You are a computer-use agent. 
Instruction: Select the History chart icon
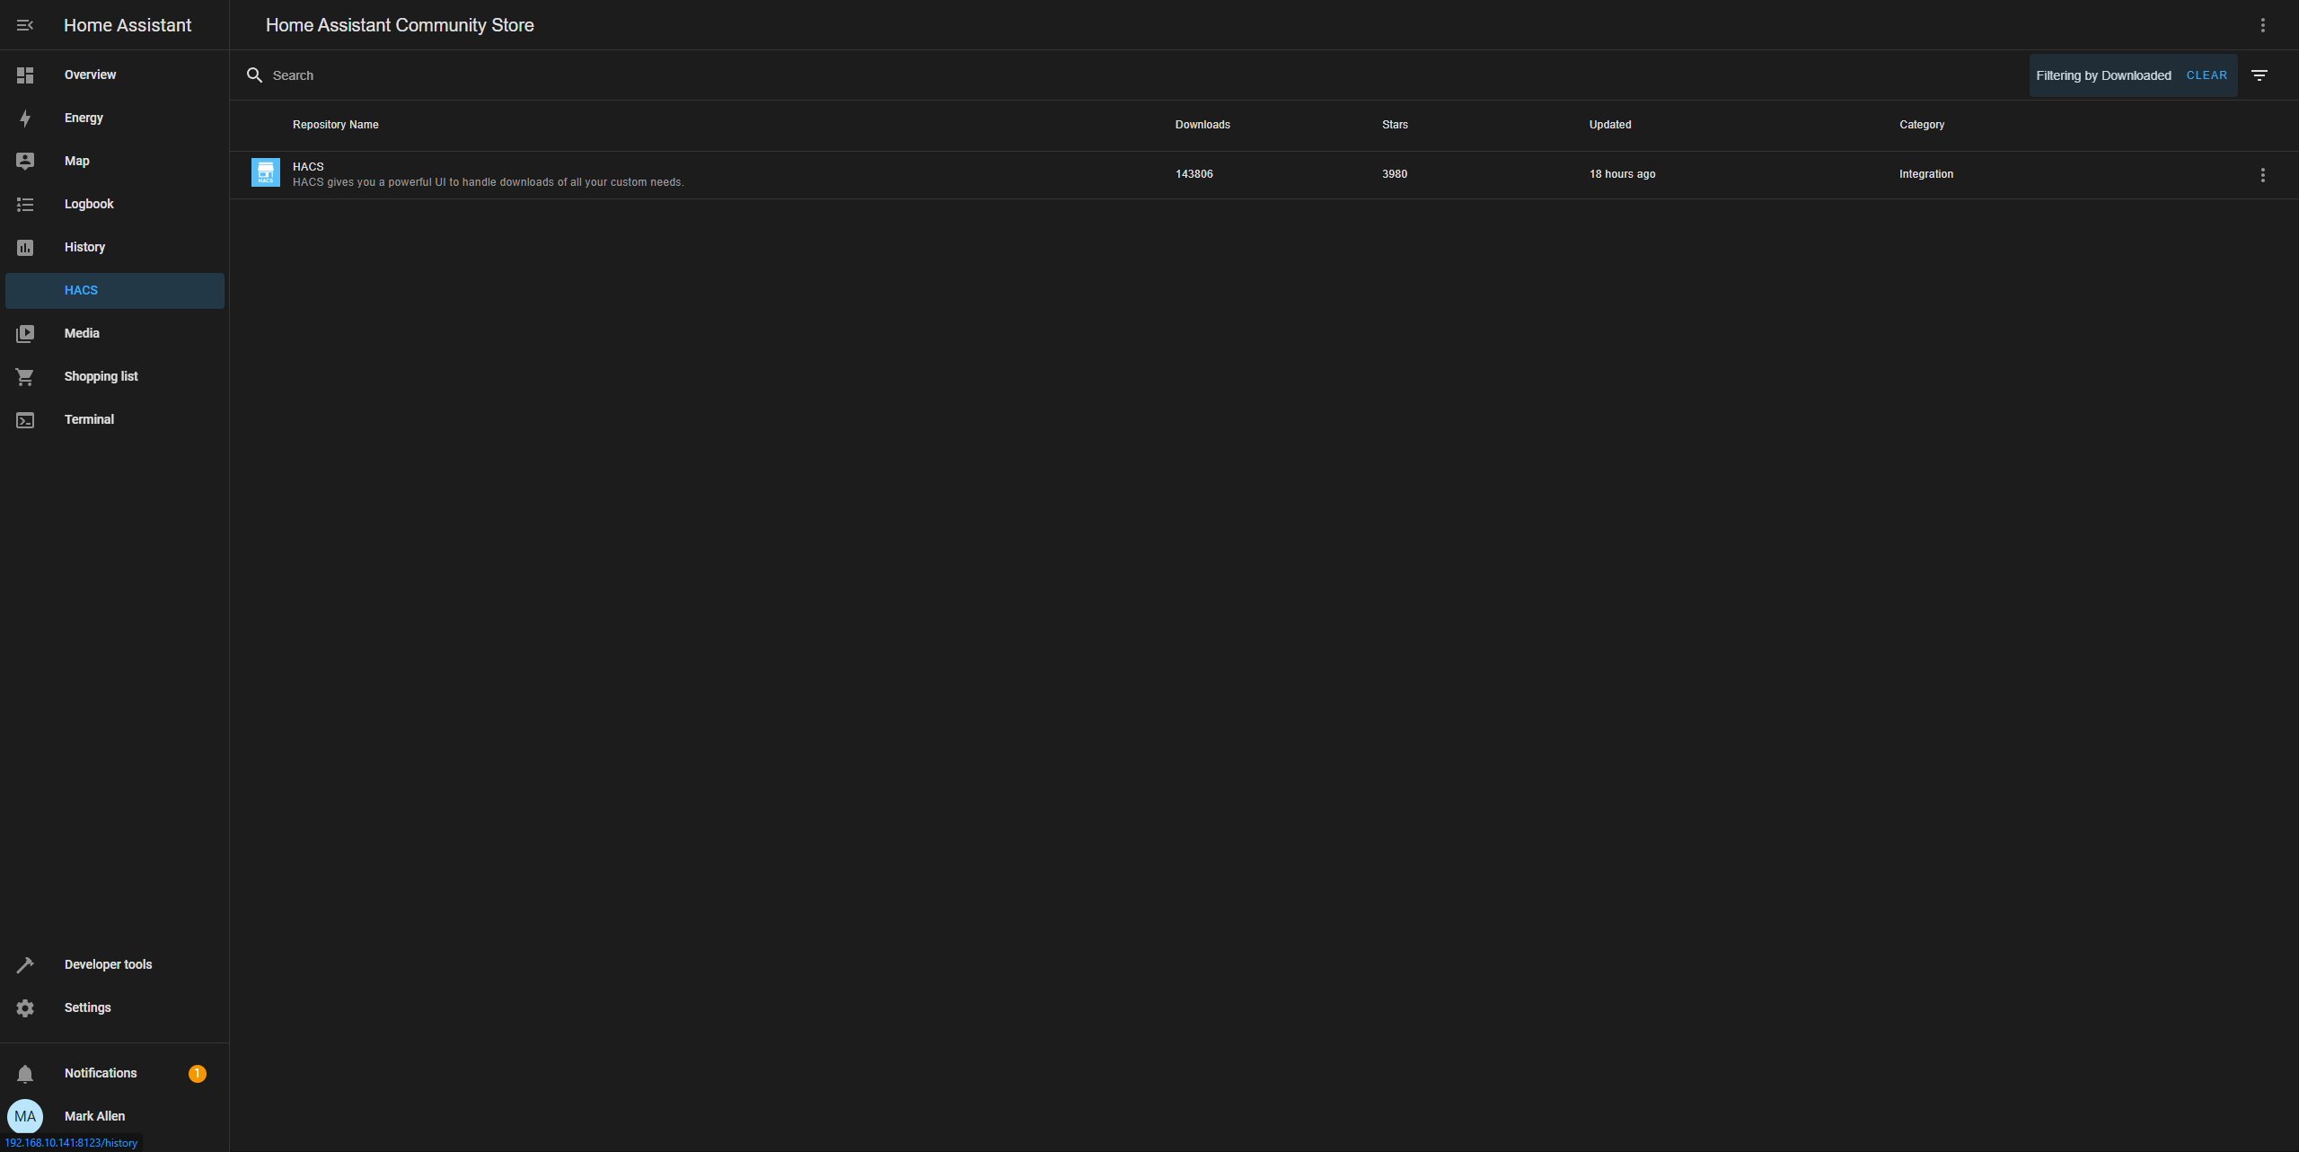[25, 247]
